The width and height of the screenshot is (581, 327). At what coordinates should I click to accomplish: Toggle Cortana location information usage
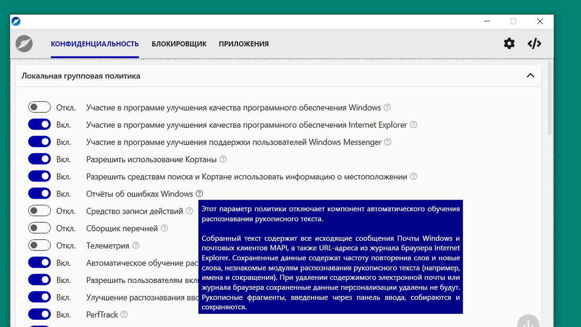point(40,177)
